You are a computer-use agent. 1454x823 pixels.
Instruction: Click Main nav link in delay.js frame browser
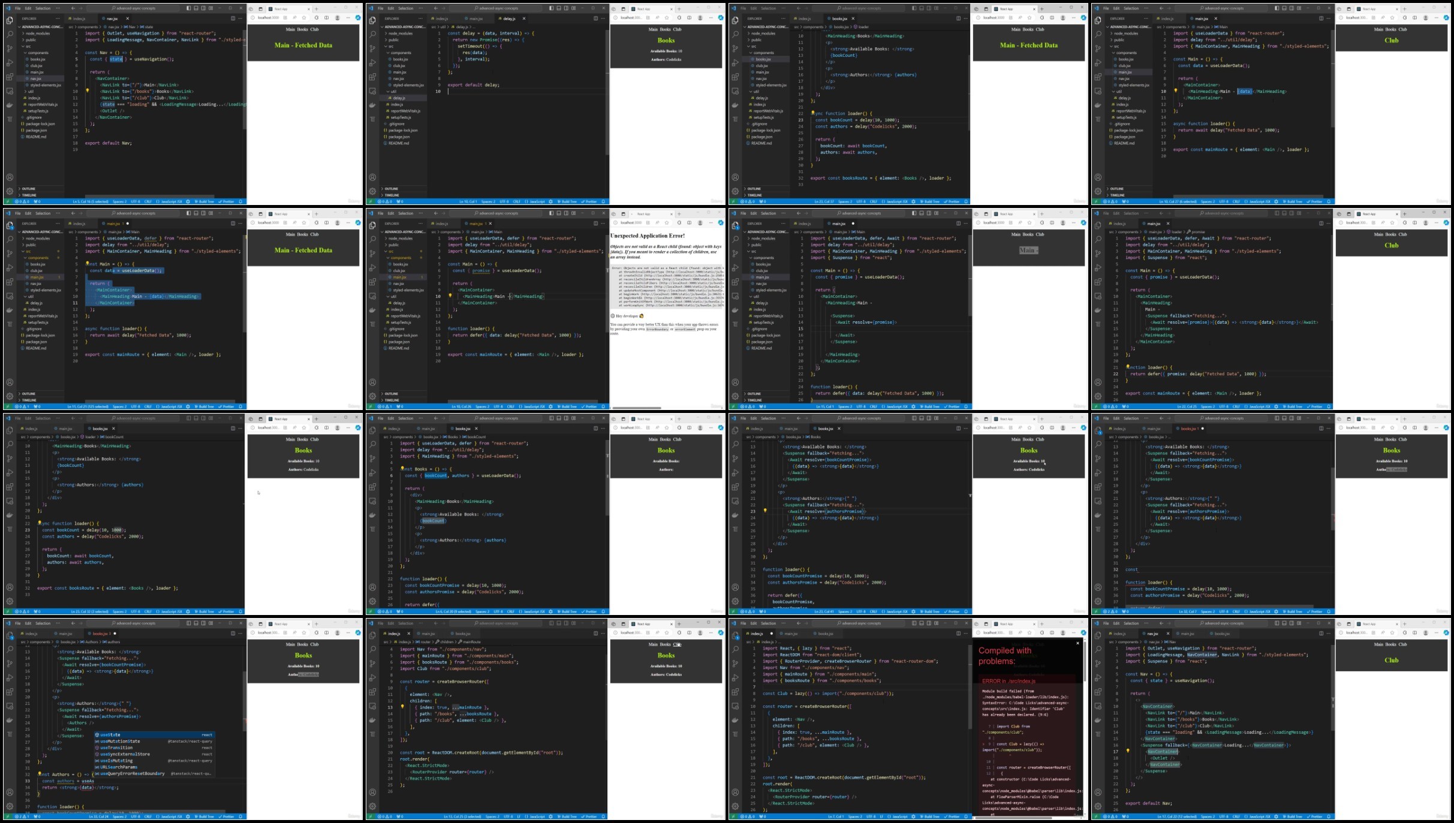[654, 29]
